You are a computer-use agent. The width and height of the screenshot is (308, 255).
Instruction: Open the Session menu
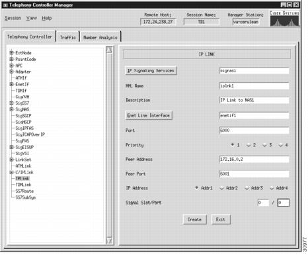[x=13, y=18]
